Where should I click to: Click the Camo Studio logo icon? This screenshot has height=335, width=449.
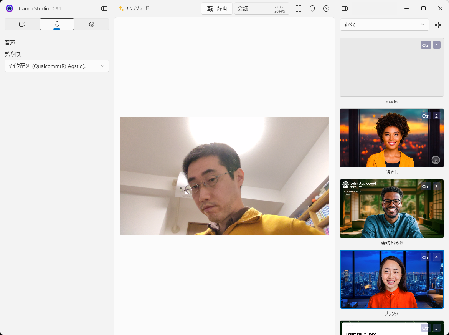tap(10, 8)
